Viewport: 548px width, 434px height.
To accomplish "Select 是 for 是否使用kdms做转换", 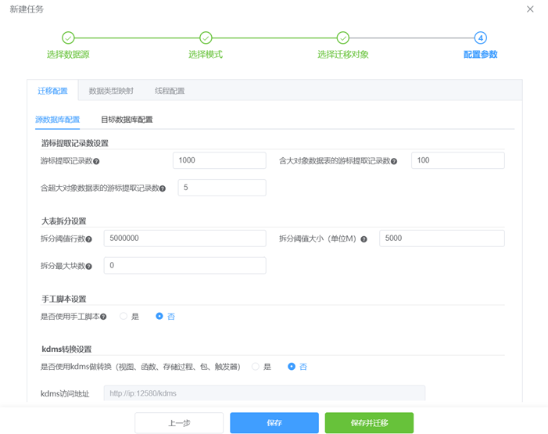I will click(261, 367).
